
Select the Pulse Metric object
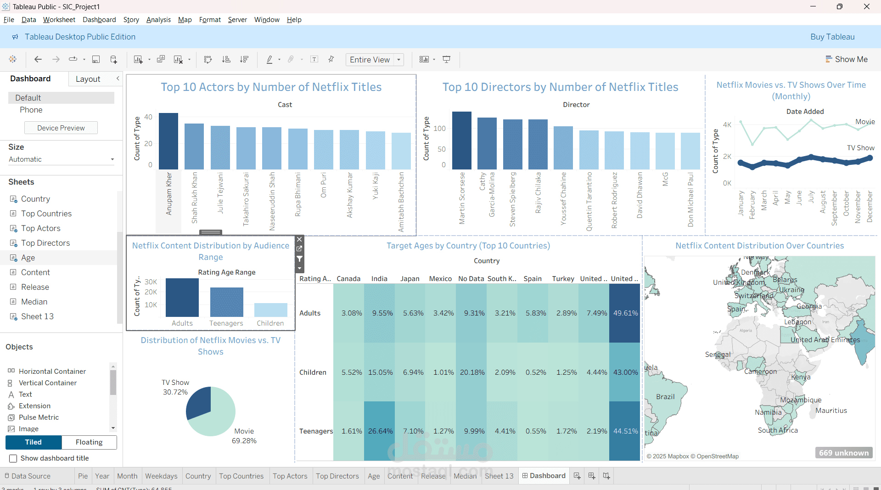click(x=39, y=417)
